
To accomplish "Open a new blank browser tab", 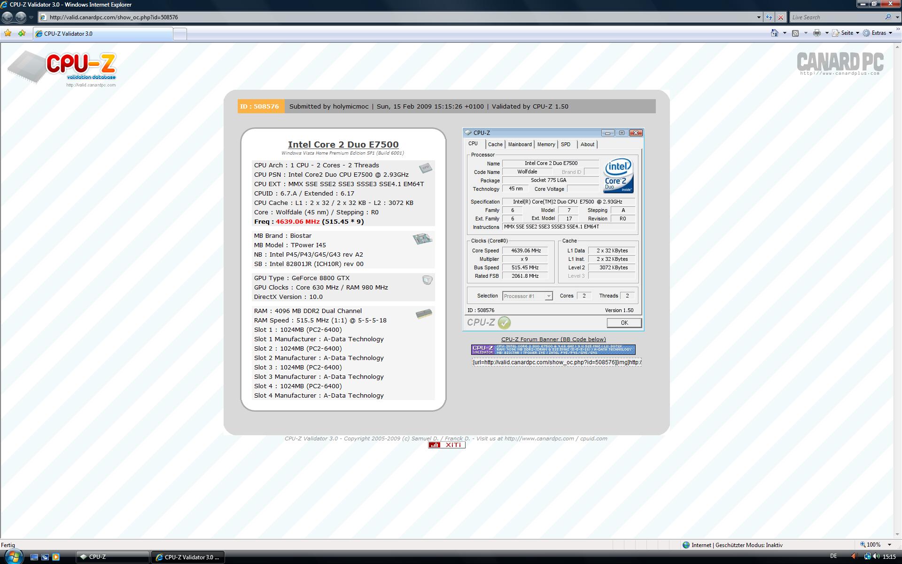I will (x=180, y=34).
